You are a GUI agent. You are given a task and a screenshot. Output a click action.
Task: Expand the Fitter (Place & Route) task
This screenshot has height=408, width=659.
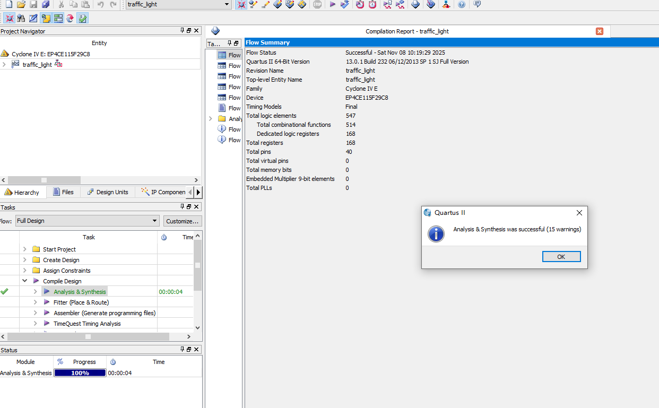[35, 302]
